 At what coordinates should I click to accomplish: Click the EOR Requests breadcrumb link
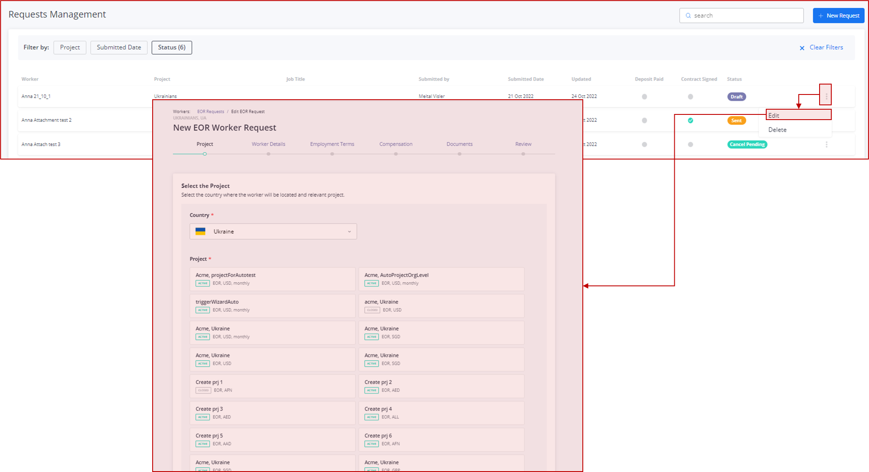(210, 111)
